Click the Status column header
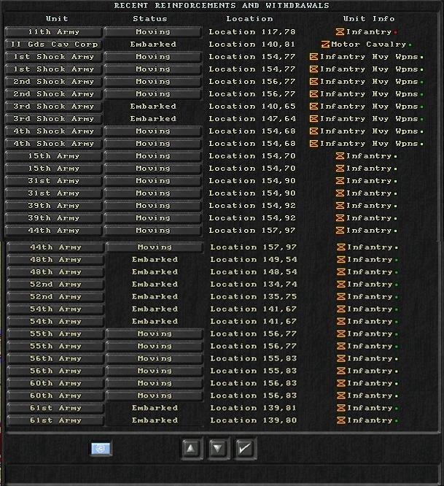The image size is (444, 486). (150, 18)
